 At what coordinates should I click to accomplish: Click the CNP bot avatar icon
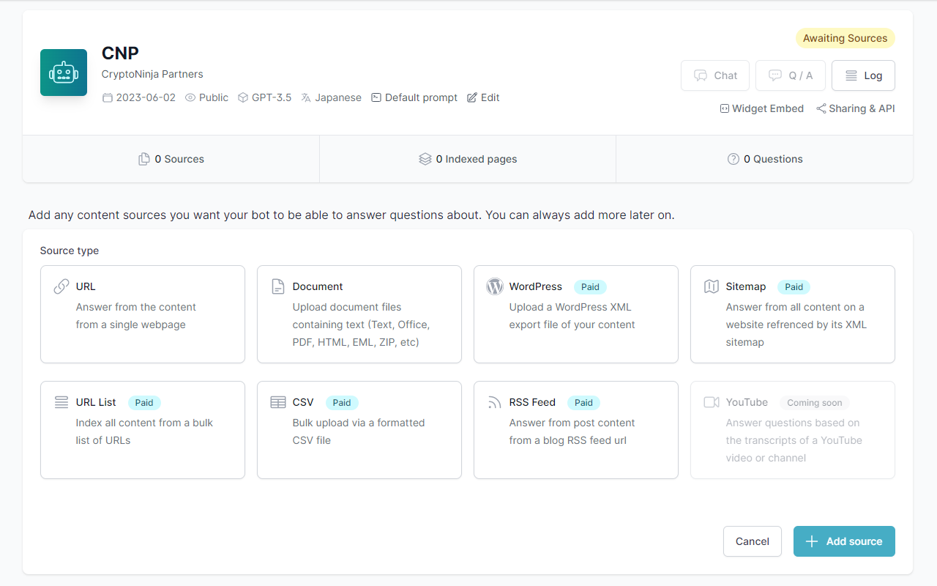[x=64, y=73]
